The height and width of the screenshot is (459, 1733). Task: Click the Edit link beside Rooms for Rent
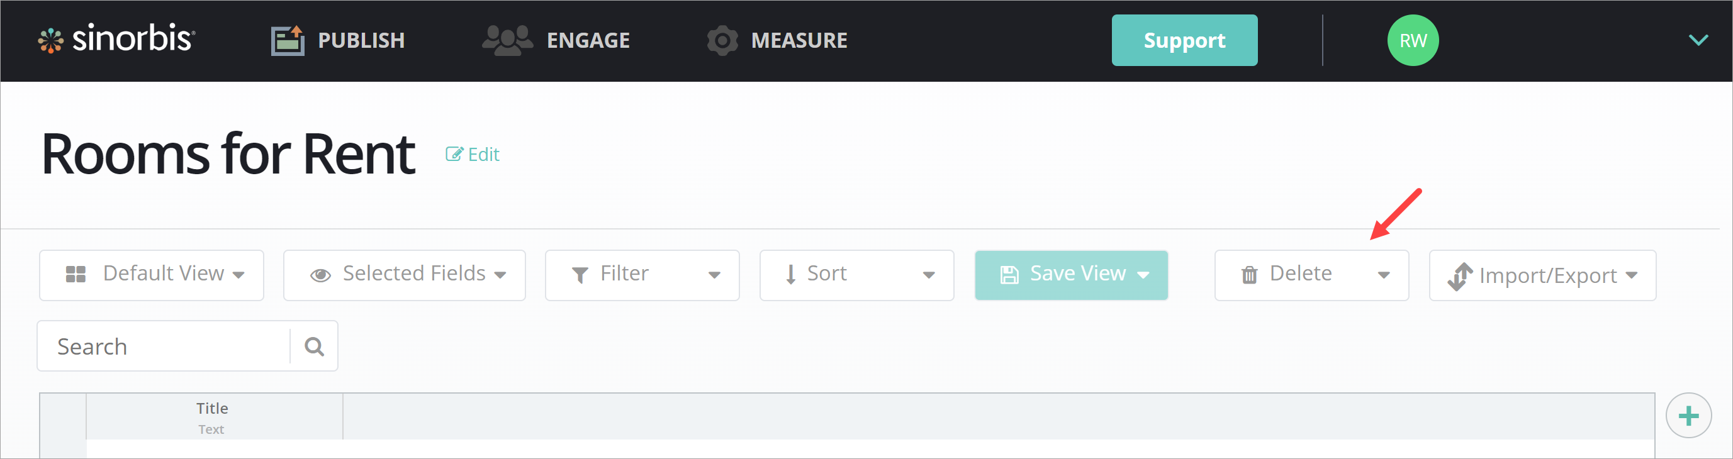click(473, 155)
